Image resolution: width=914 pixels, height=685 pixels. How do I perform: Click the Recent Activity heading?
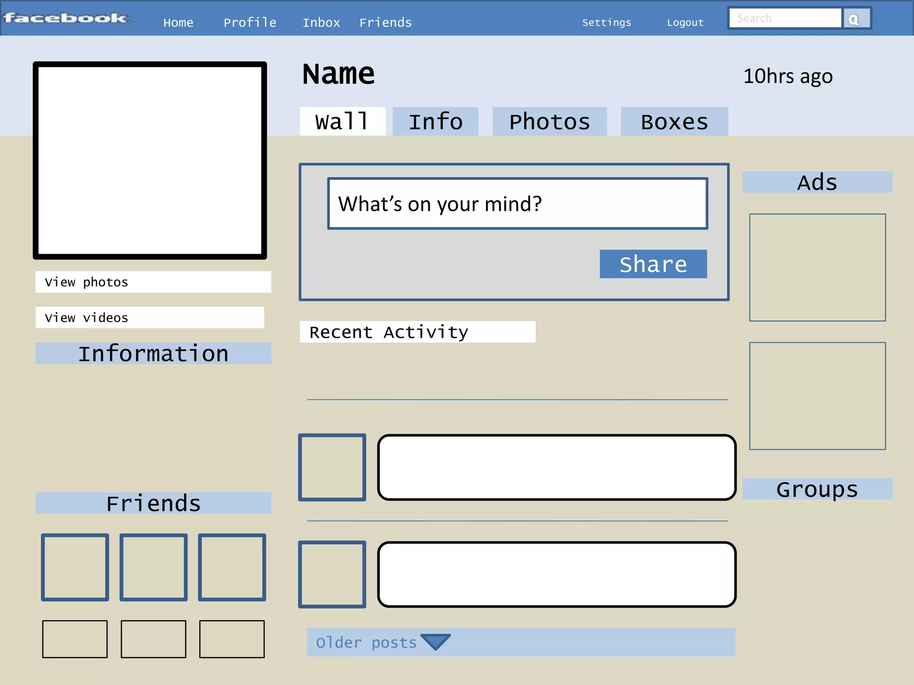click(x=418, y=332)
